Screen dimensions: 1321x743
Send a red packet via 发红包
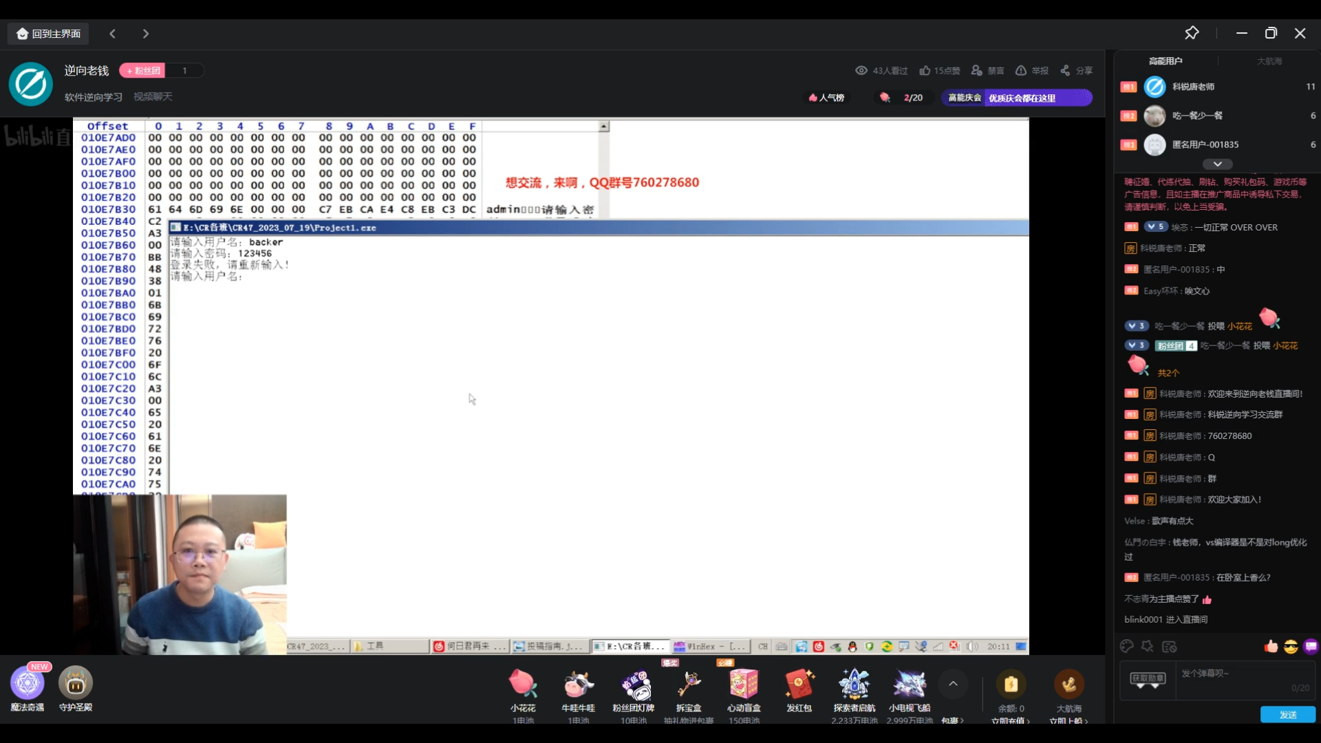tap(799, 691)
